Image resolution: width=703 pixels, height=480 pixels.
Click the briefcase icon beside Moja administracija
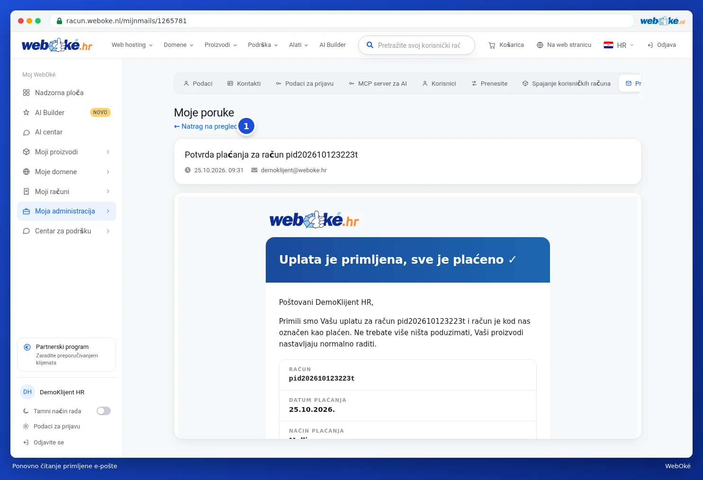pyautogui.click(x=27, y=211)
